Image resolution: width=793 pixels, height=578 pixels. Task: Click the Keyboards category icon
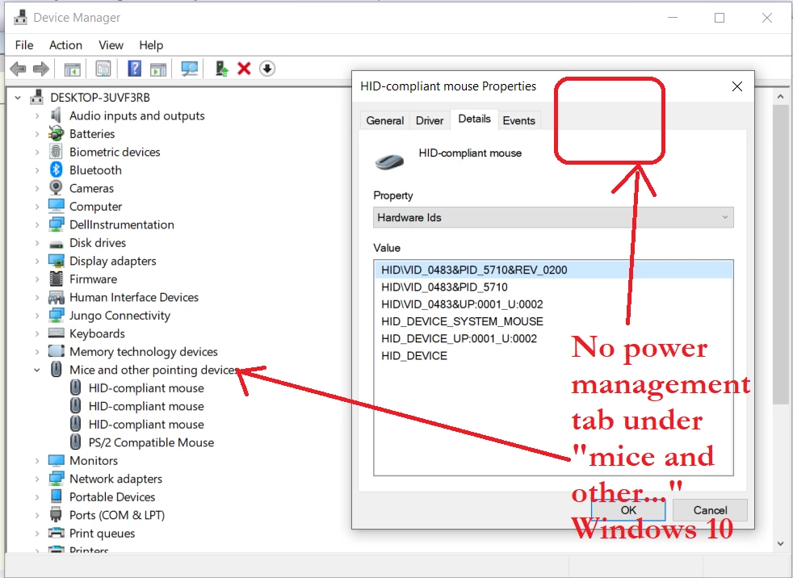pos(57,333)
